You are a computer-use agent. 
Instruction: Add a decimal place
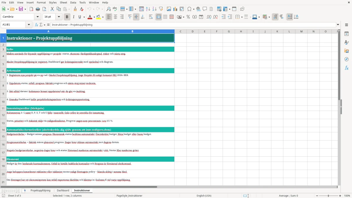[209, 17]
